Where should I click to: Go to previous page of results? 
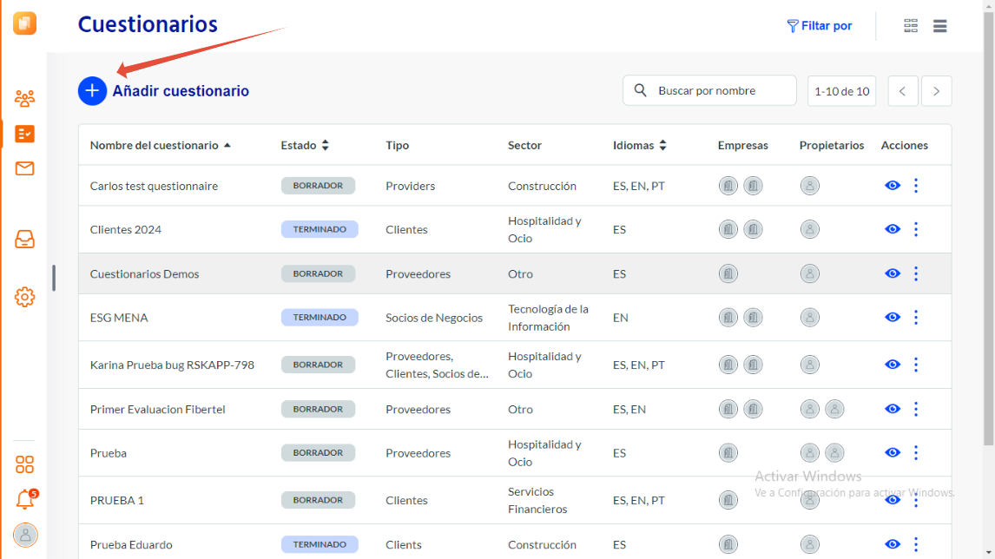pos(902,91)
